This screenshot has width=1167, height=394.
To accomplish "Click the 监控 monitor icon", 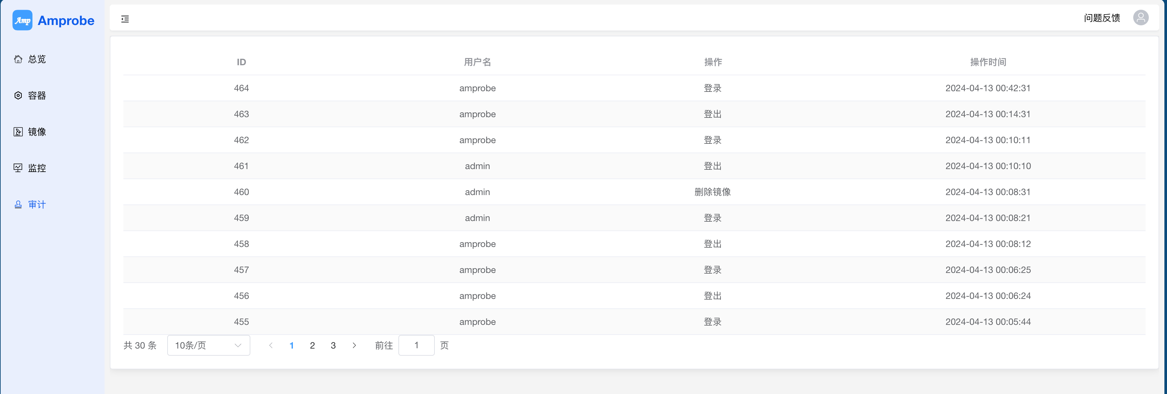I will [18, 168].
